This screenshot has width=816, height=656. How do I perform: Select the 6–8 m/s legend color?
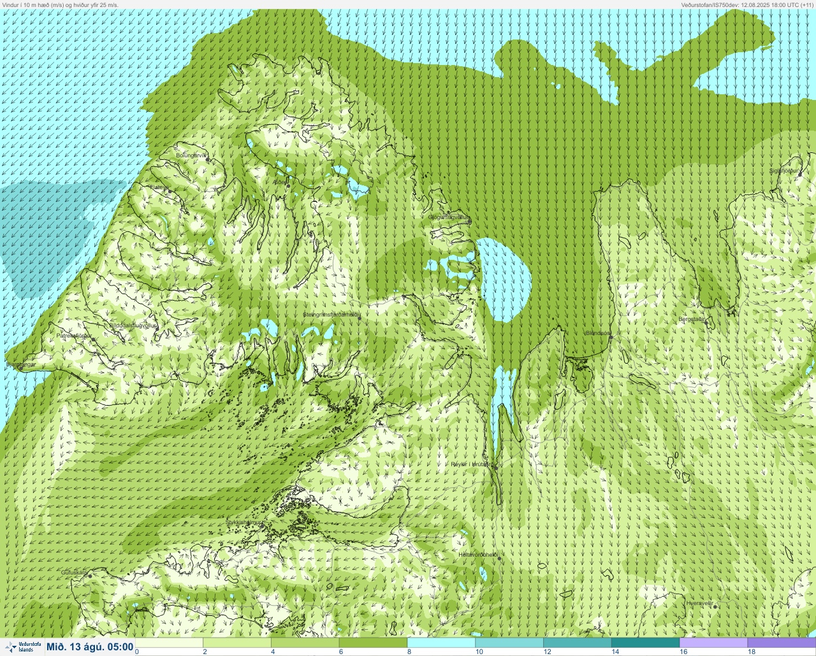click(373, 643)
